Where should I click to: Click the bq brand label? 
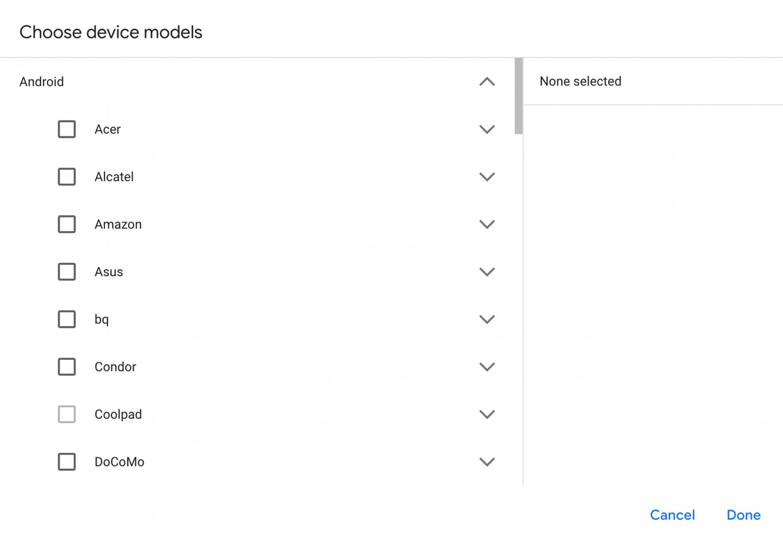(101, 320)
